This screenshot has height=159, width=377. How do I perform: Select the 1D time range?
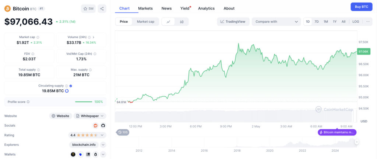tap(307, 22)
